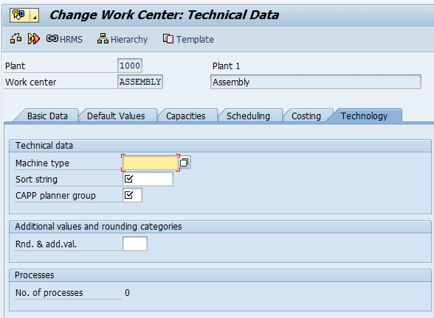Viewport: 434px width, 318px height.
Task: Focus the Machine type input field
Action: pos(151,163)
